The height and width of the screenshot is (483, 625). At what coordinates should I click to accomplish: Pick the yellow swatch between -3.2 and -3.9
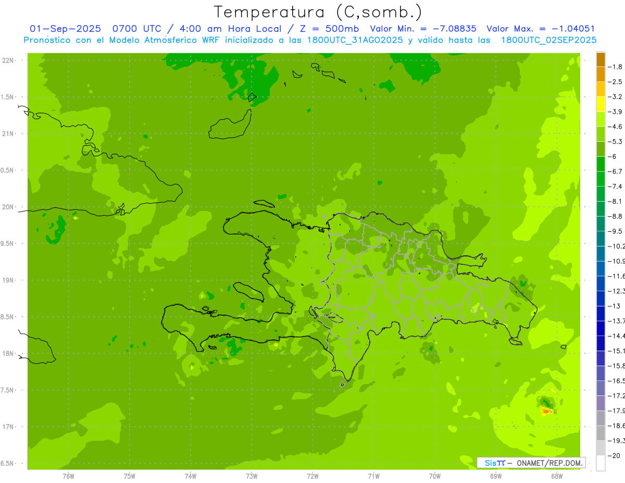point(601,104)
